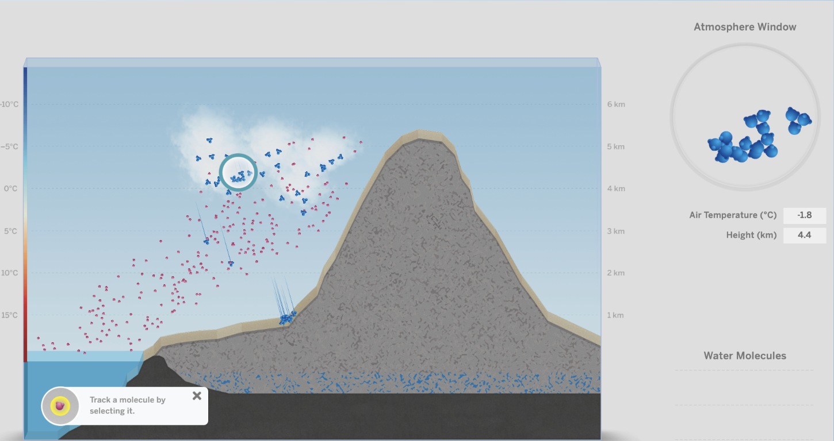Click the -10°C temperature label

pyautogui.click(x=9, y=105)
